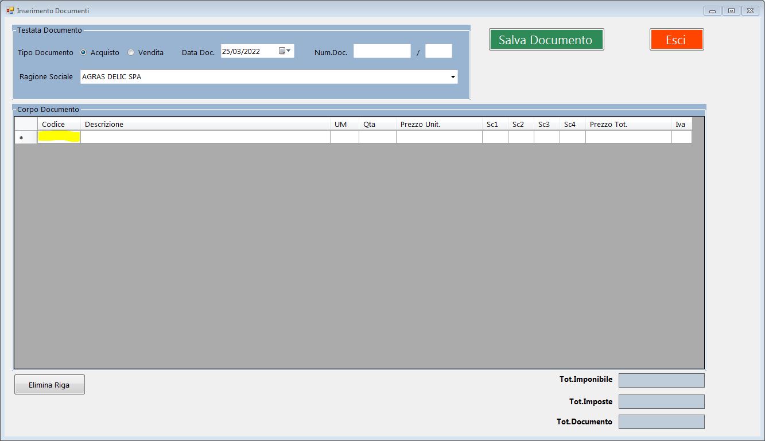Screen dimensions: 765x441
Task: Expand the Ragione Sociale combo box
Action: click(453, 76)
